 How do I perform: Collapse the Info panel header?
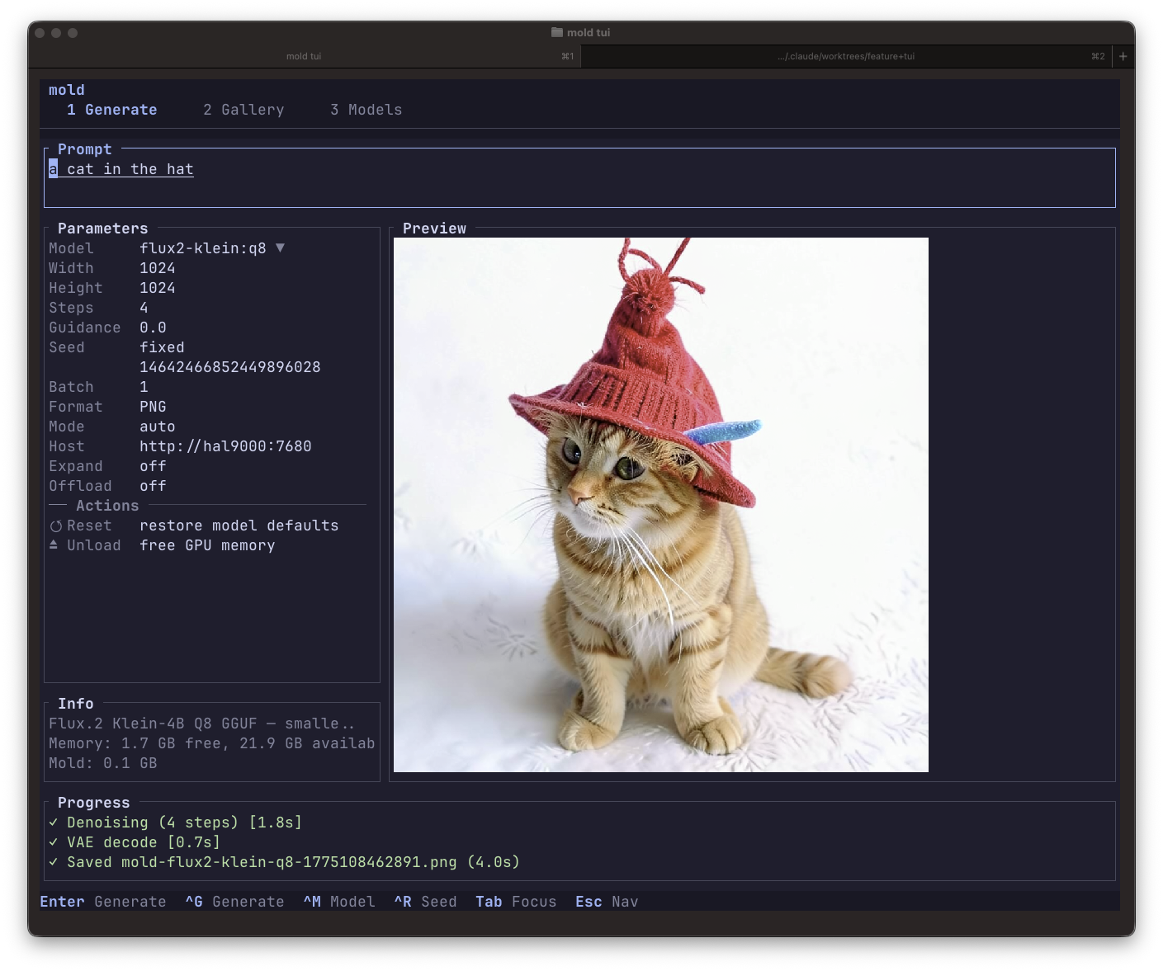[76, 704]
